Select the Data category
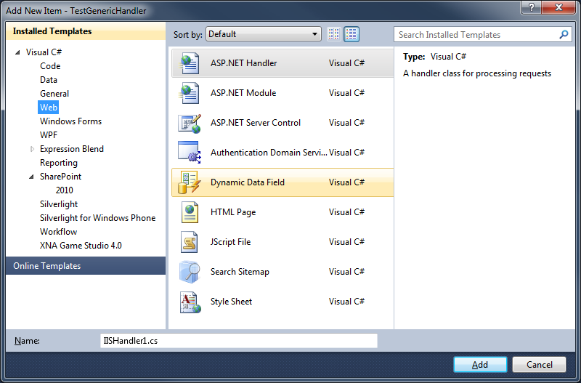The height and width of the screenshot is (383, 581). 49,80
